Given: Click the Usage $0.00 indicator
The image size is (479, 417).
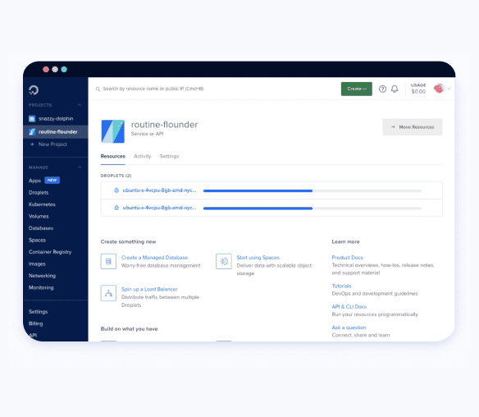Looking at the screenshot, I should pos(418,89).
